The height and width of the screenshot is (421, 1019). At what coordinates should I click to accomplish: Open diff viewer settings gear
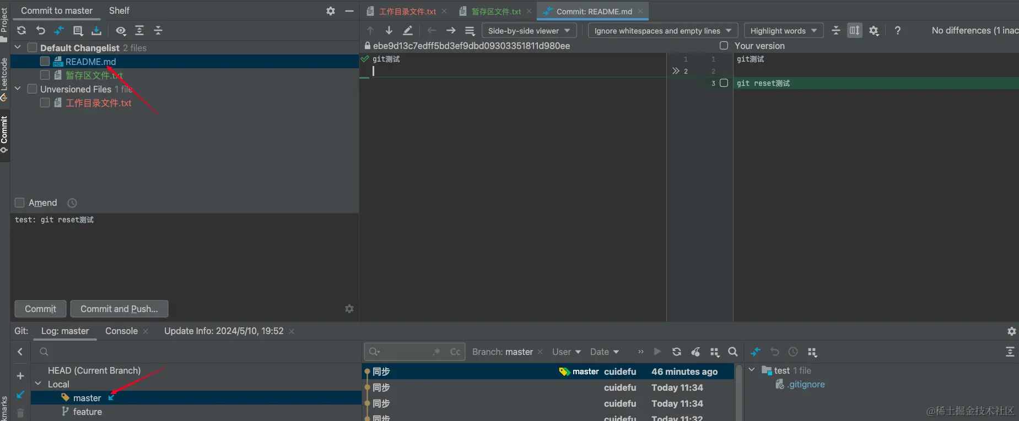click(x=874, y=31)
